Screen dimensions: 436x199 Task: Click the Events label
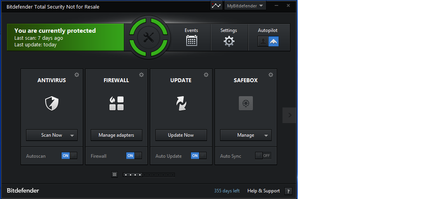191,30
